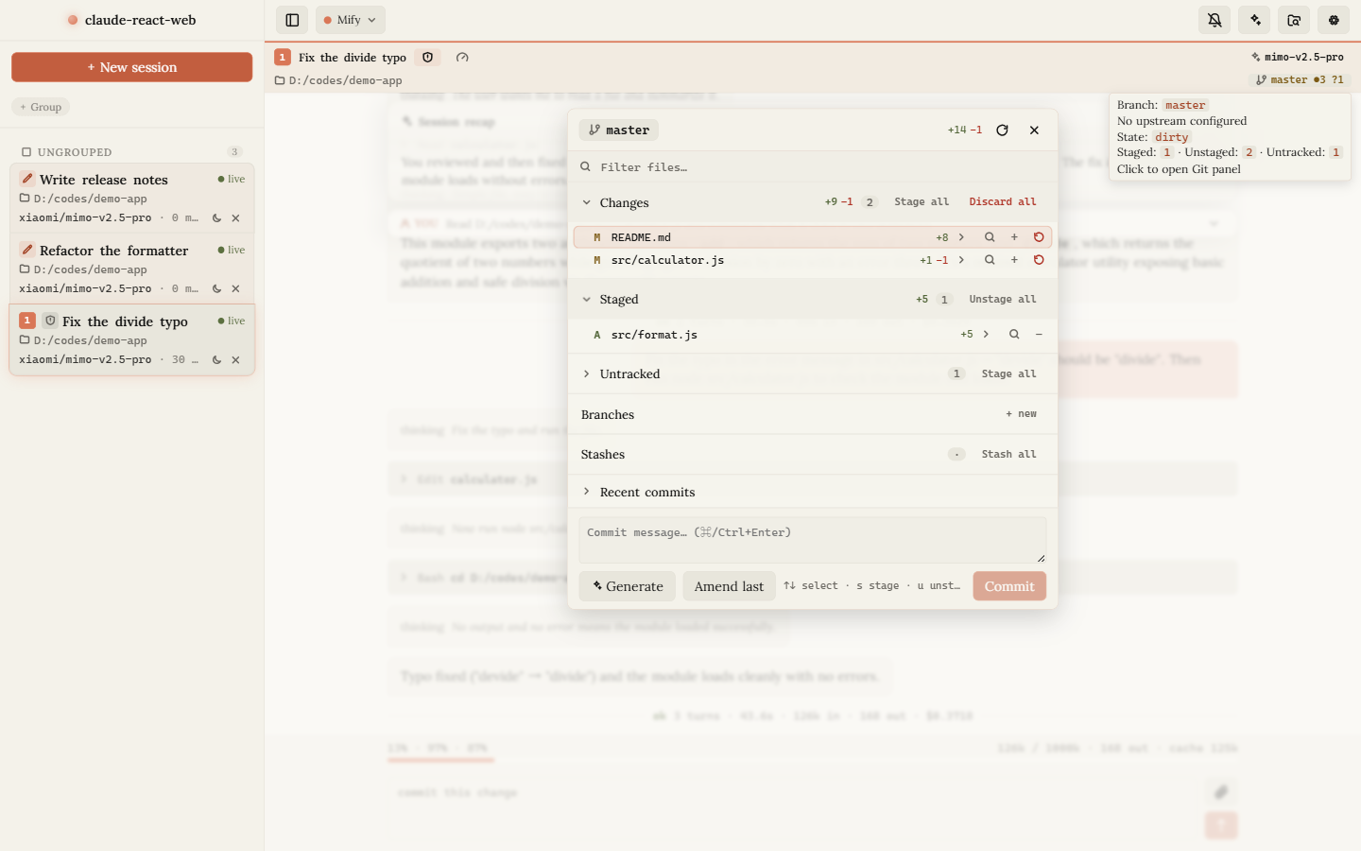Sleep the Write release notes session
The width and height of the screenshot is (1361, 851).
(x=216, y=218)
